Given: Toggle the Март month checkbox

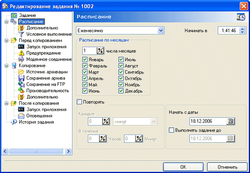Looking at the screenshot, I should [85, 72].
